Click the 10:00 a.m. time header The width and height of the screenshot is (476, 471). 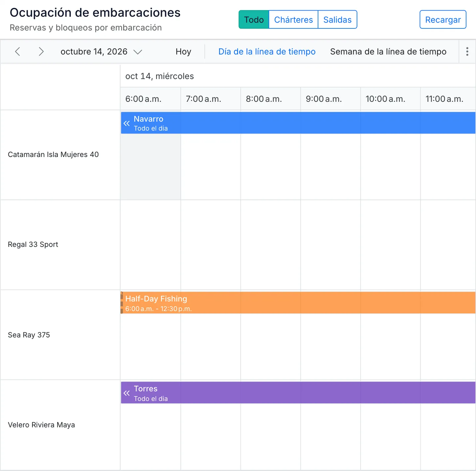(x=390, y=99)
